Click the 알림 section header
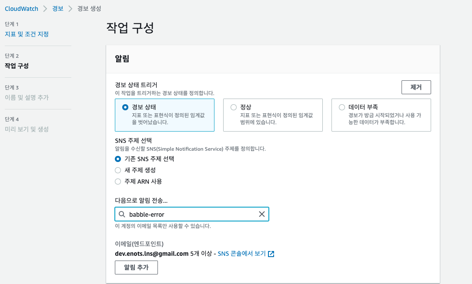472x284 pixels. pyautogui.click(x=122, y=59)
